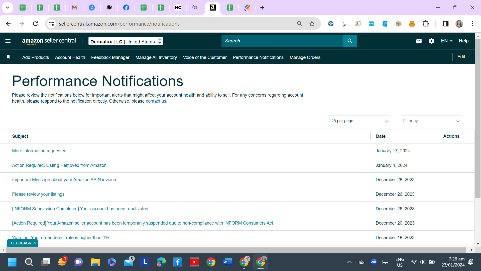Close the FEEDBACK tab

click(35, 243)
